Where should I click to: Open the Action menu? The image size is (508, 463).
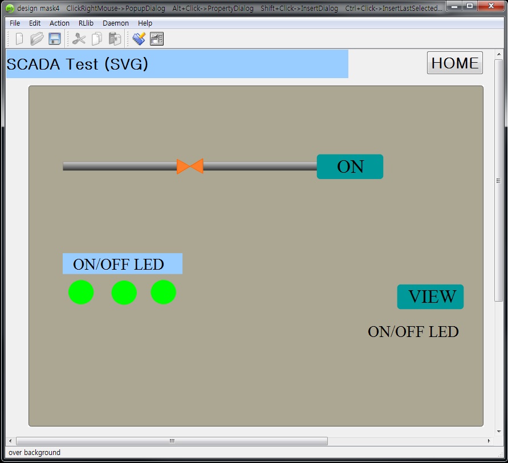pos(59,23)
